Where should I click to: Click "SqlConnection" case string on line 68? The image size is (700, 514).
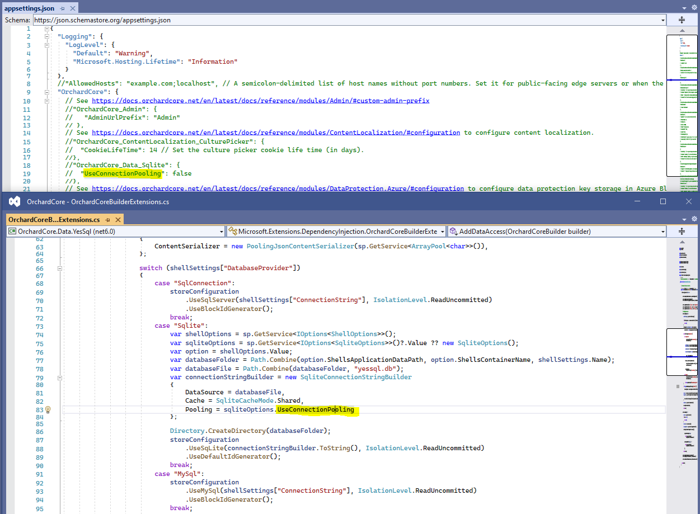[204, 283]
